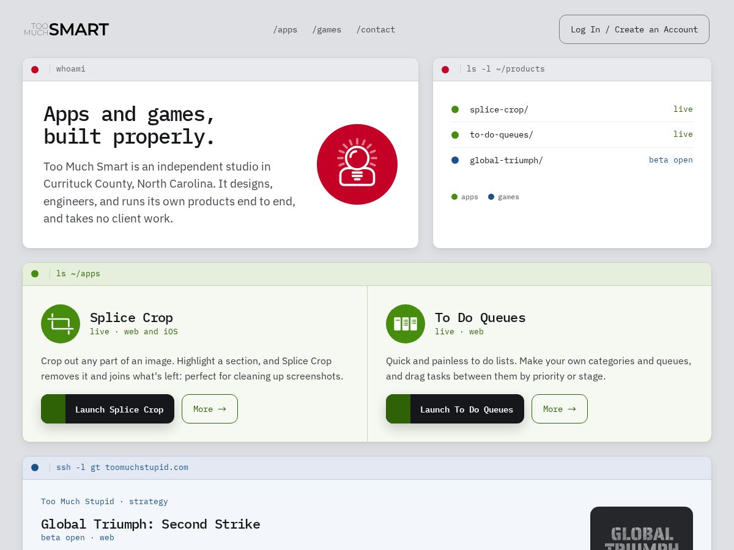The height and width of the screenshot is (550, 734).
Task: Click the red dot beside ls -l ~/products
Action: (445, 69)
